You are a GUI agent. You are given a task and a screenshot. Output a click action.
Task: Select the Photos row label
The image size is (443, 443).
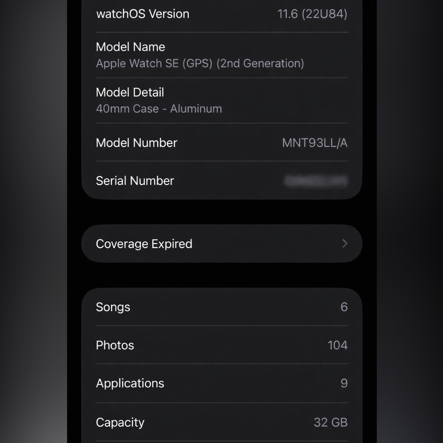coord(115,345)
